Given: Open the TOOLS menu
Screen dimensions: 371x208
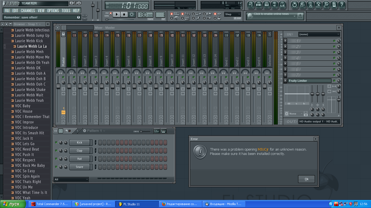Looking at the screenshot, I should coord(66,11).
